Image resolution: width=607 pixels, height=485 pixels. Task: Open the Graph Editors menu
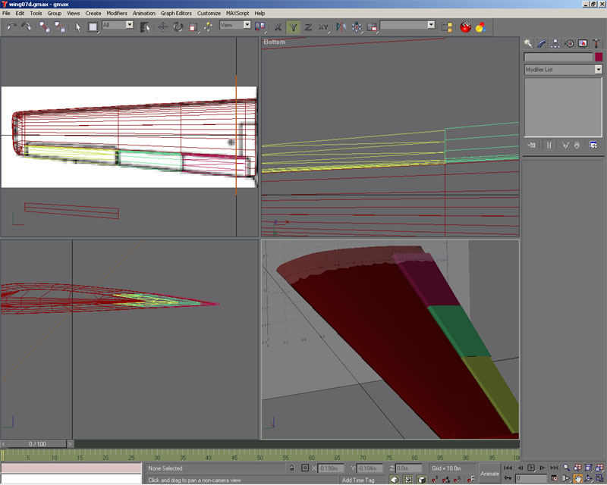(x=175, y=13)
